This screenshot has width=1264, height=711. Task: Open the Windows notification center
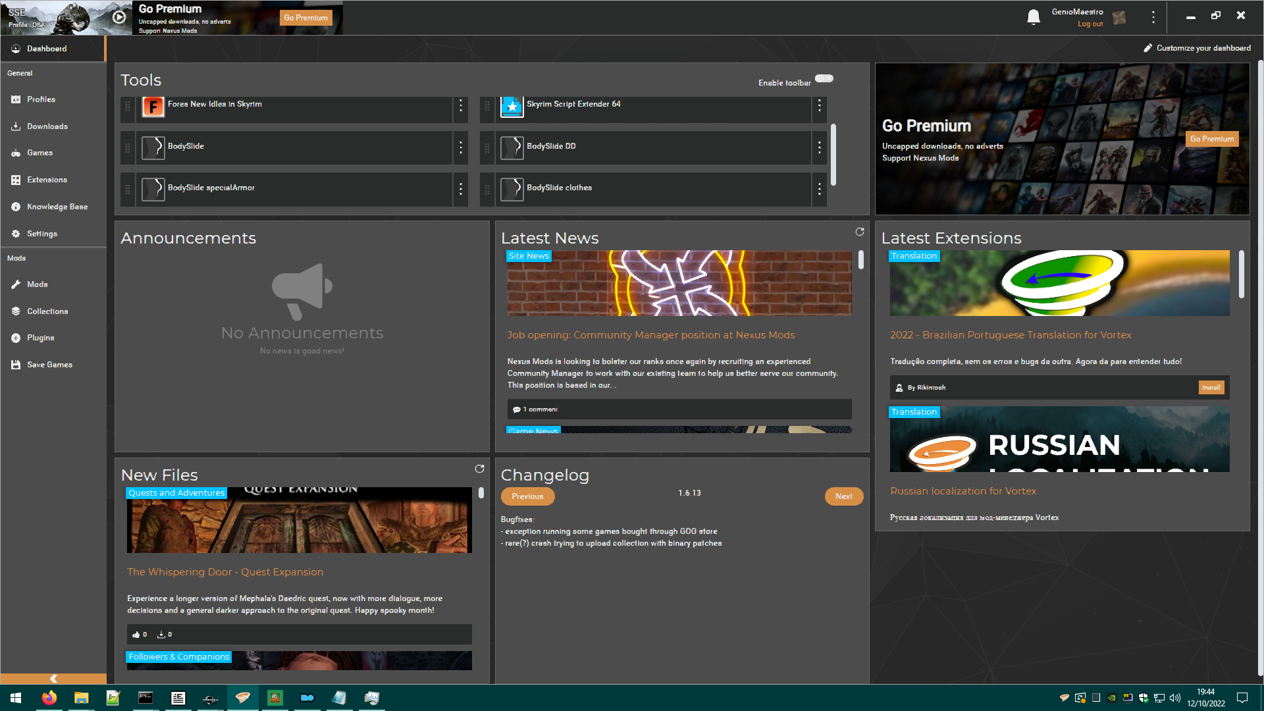1242,698
